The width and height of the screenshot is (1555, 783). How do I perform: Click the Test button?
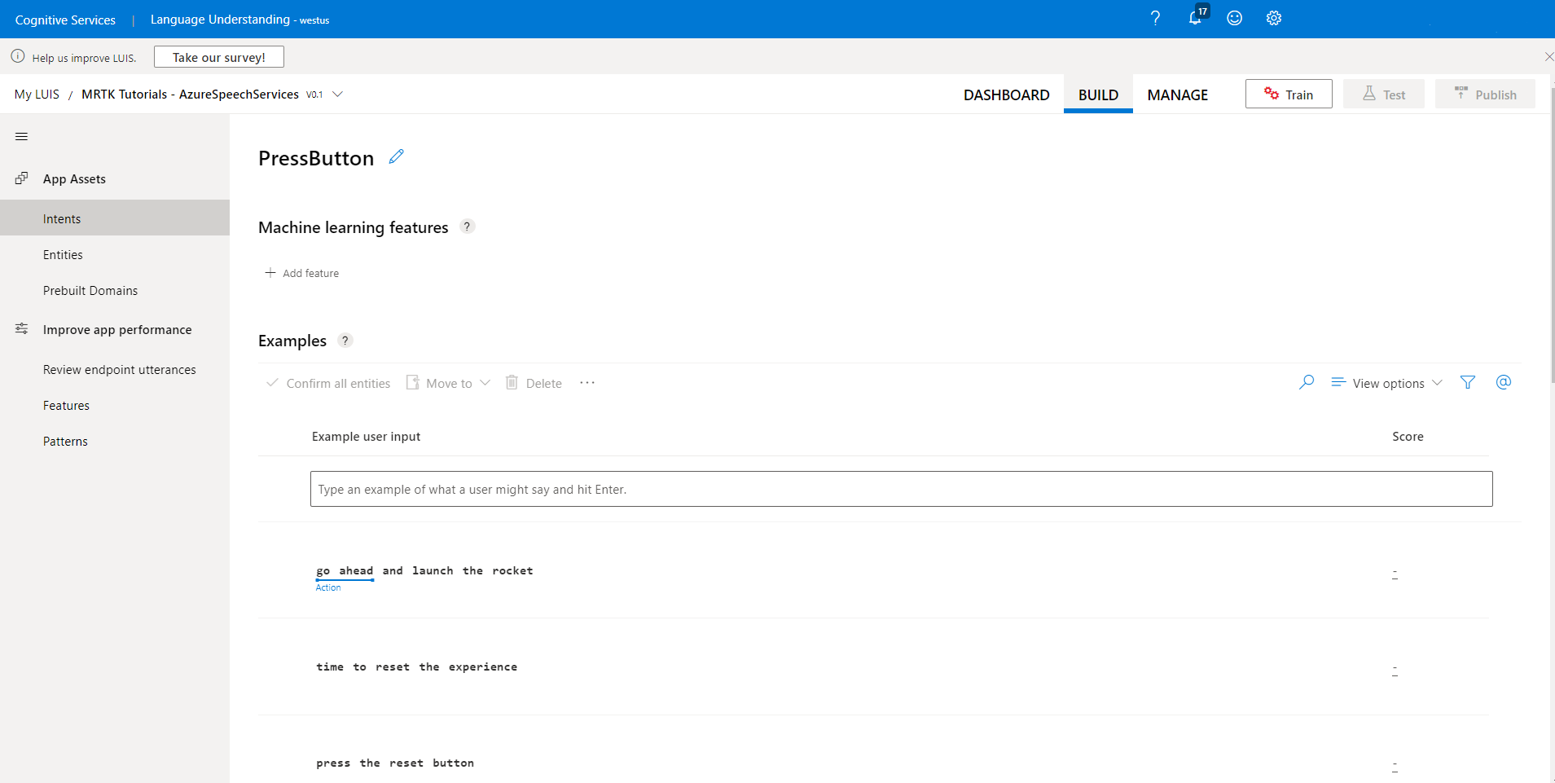1384,94
